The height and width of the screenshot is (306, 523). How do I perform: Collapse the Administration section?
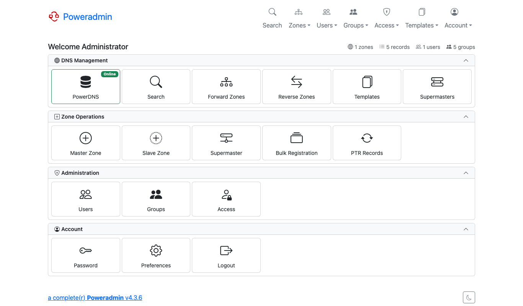click(x=466, y=173)
